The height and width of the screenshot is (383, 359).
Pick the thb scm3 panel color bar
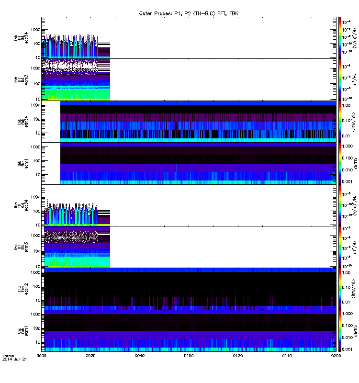tap(340, 79)
